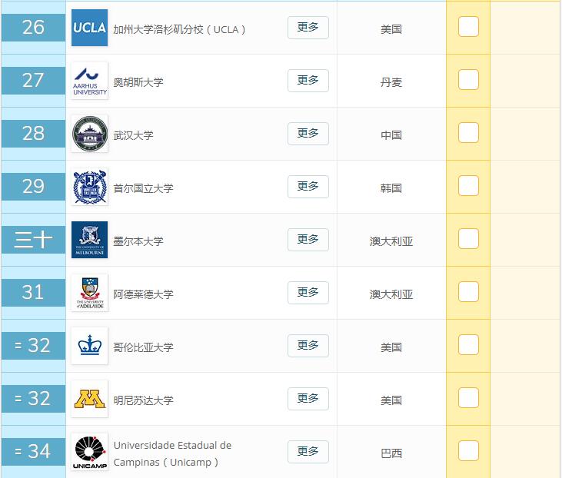562x478 pixels.
Task: Open the 哥伦比亚大学 university link
Action: click(x=143, y=347)
